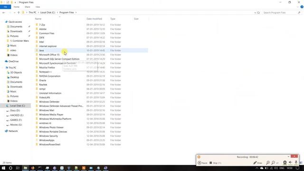304x171 pixels.
Task: Toggle microphone in recorder toolbar
Action: (296, 162)
